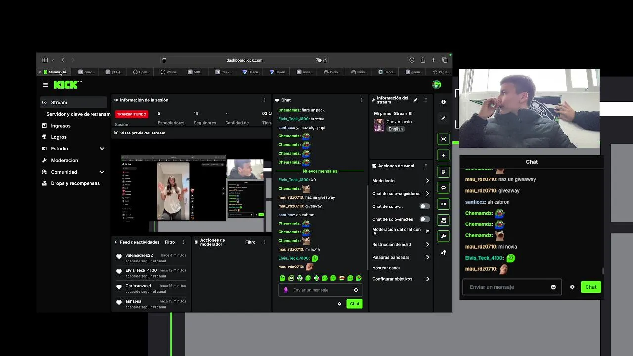This screenshot has height=356, width=633.
Task: Open the profile avatar menu
Action: [436, 85]
